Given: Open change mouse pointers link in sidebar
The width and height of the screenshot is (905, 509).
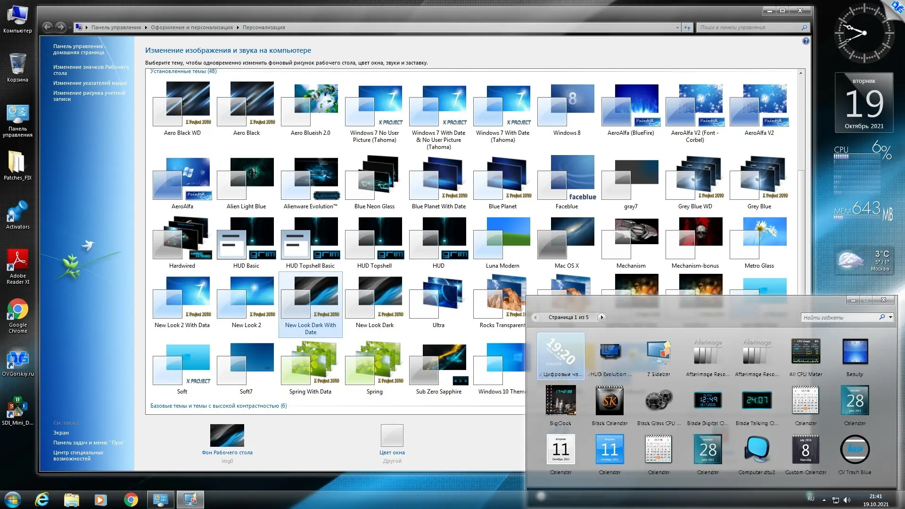Looking at the screenshot, I should 90,83.
